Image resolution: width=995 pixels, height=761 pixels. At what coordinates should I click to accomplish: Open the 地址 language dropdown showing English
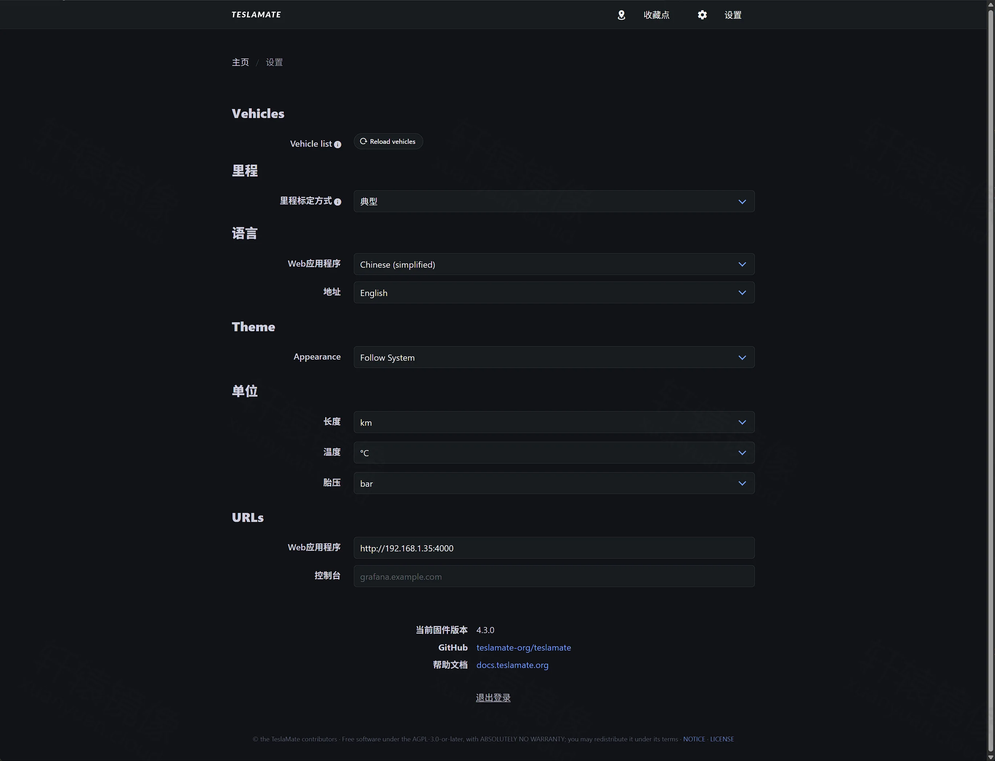coord(554,293)
